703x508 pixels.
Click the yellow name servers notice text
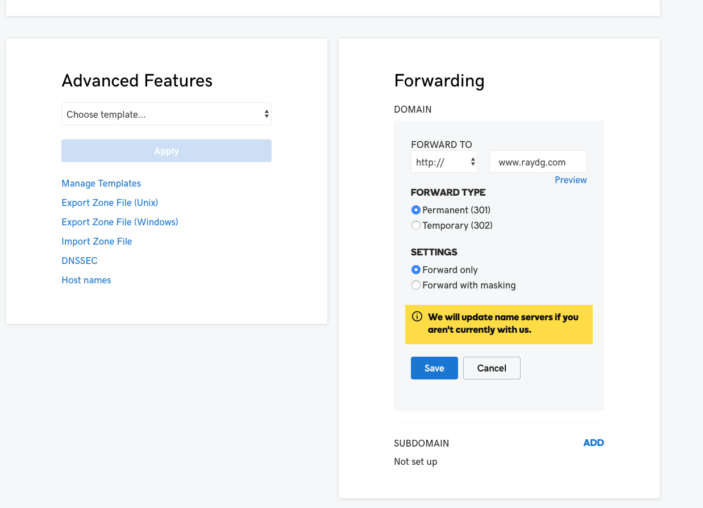[503, 323]
